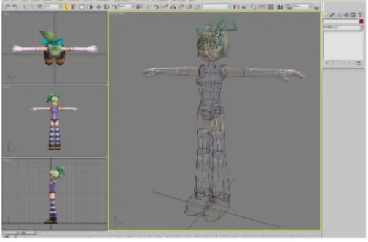Click inside the empty modifier stack list

click(x=343, y=45)
